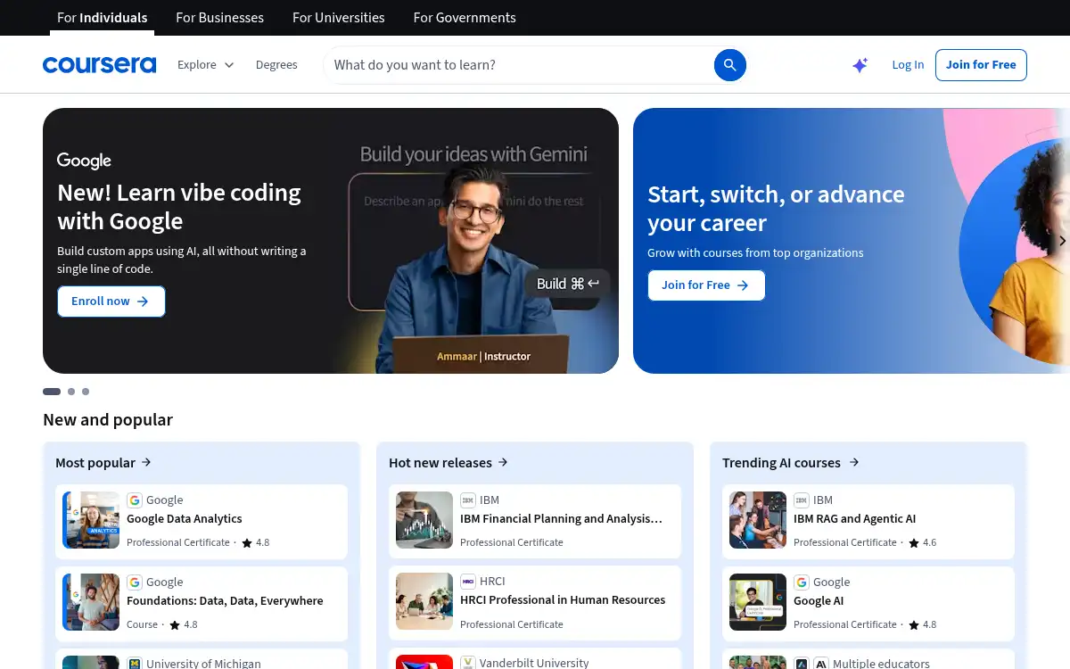Click the arrow next to Most popular
1070x669 pixels.
pyautogui.click(x=146, y=462)
